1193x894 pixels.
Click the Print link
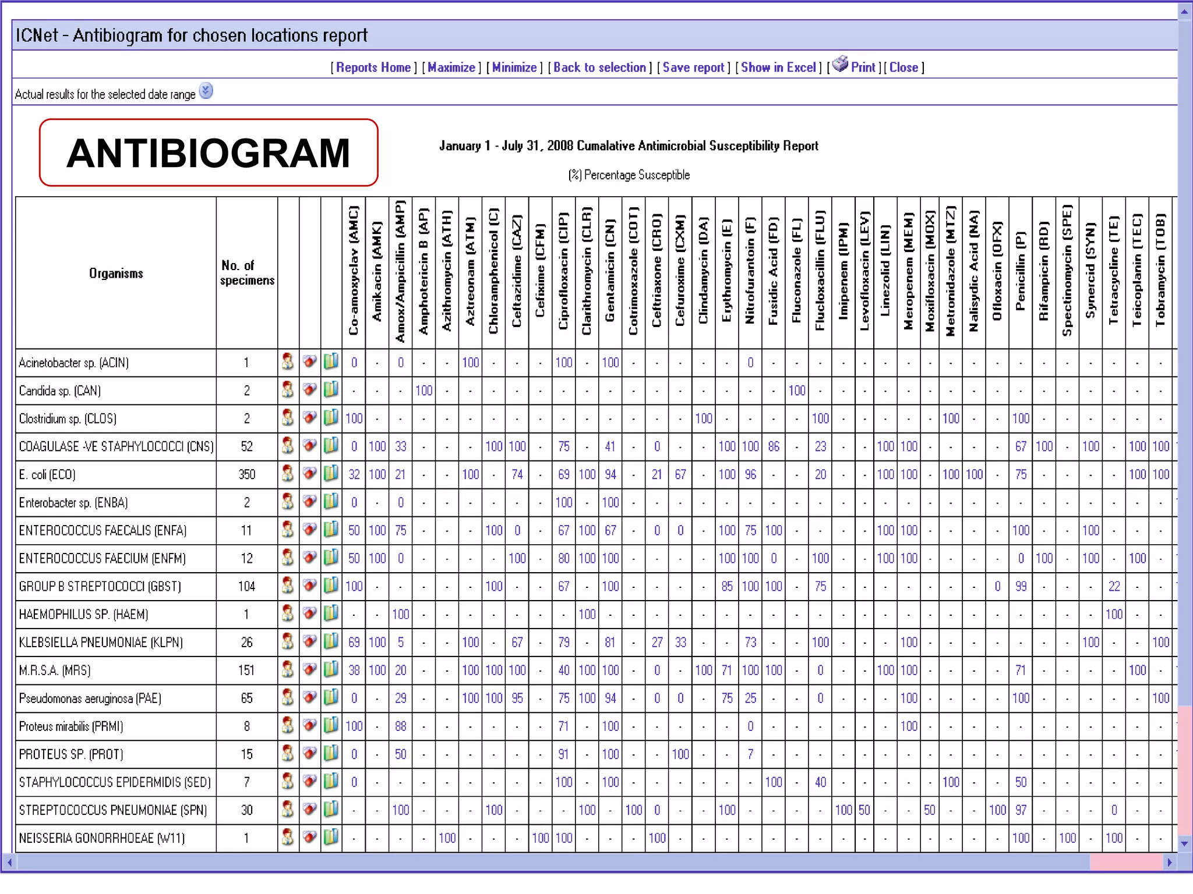click(863, 68)
